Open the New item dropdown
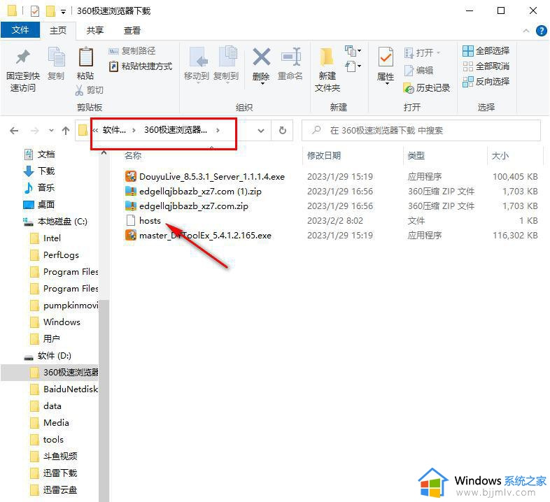This screenshot has width=550, height=502. pyautogui.click(x=353, y=51)
